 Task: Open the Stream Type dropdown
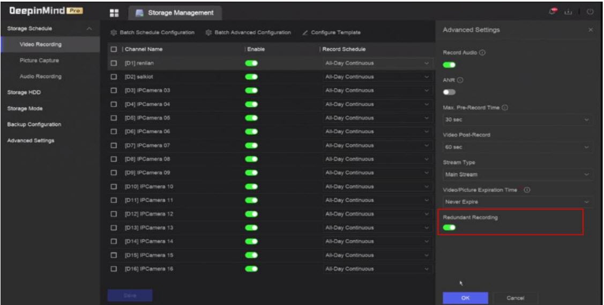click(517, 174)
